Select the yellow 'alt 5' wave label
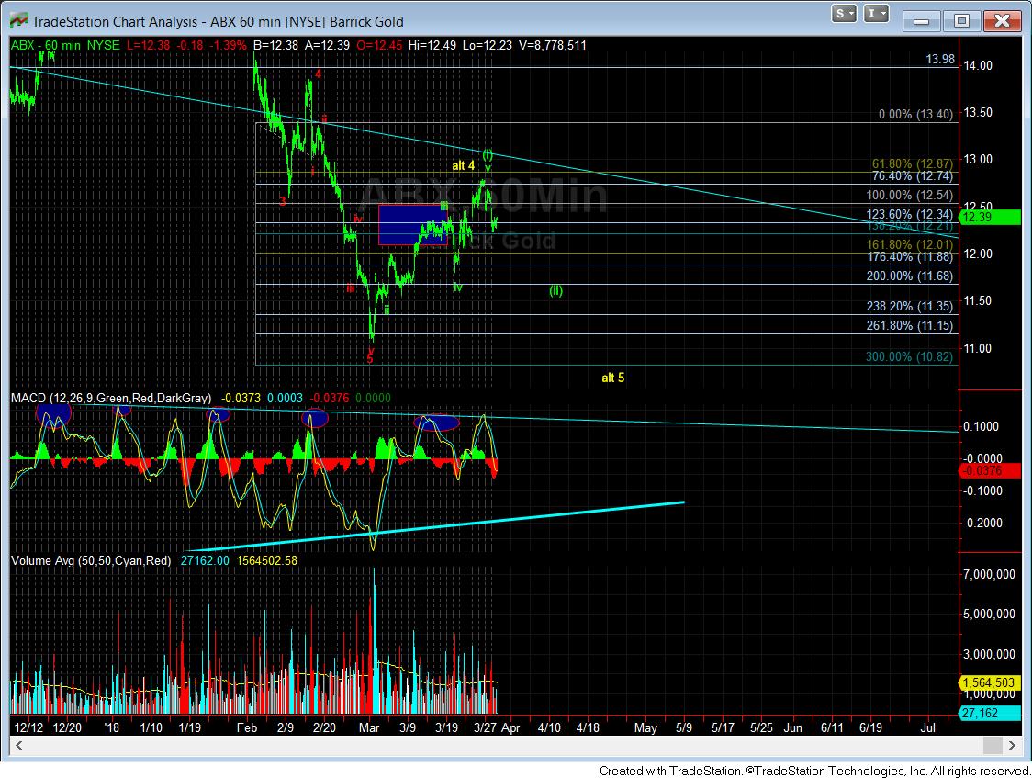Screen dimensions: 1032x778 (x=612, y=378)
